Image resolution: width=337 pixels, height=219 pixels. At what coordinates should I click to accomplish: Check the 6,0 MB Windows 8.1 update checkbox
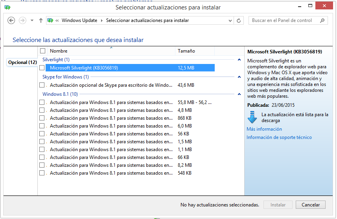point(42,126)
